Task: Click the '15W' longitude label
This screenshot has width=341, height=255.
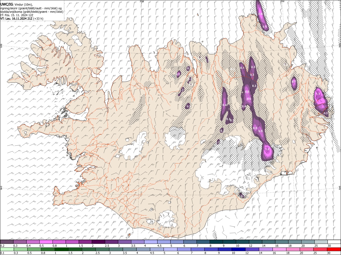Action: pyautogui.click(x=282, y=1)
